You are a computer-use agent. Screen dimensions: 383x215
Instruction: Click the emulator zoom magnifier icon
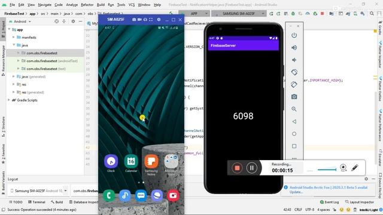(294, 109)
